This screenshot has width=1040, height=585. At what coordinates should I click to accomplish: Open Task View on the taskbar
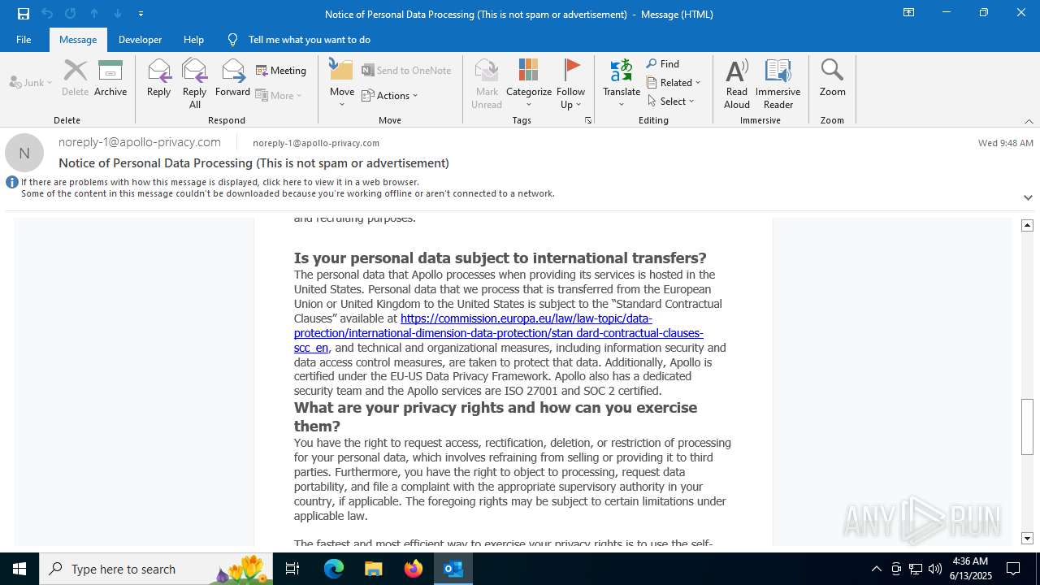click(x=293, y=569)
